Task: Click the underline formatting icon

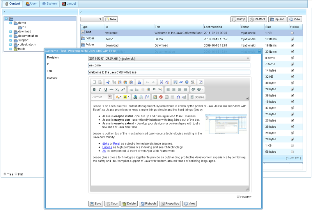Action: point(105,89)
